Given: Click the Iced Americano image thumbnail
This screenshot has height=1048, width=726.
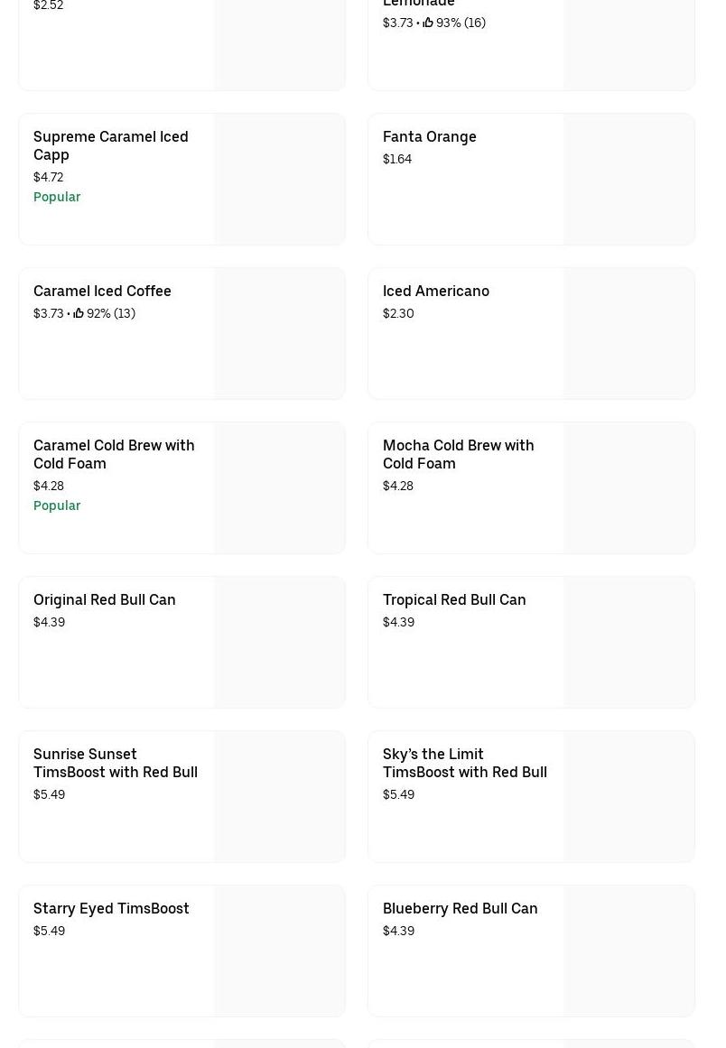Looking at the screenshot, I should tap(628, 333).
